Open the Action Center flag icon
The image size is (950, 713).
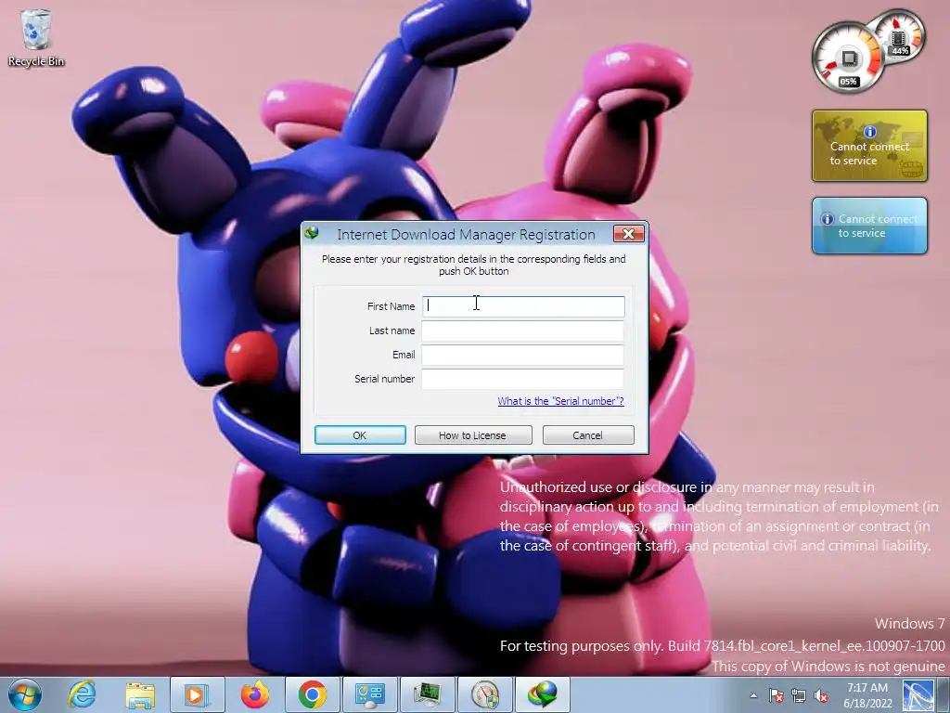click(x=777, y=695)
